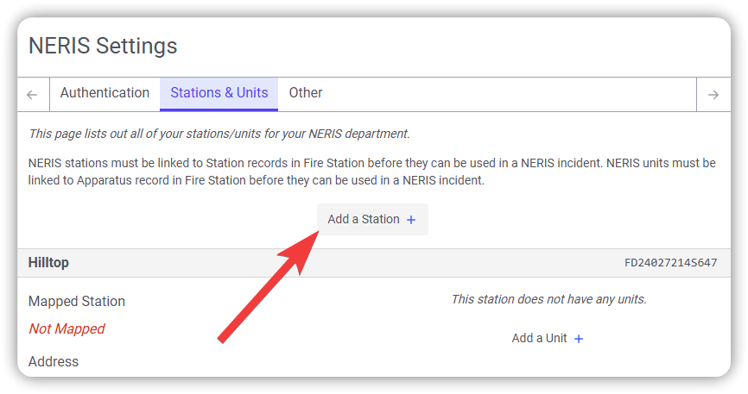
Task: Click the NERIS Settings page title
Action: (x=103, y=46)
